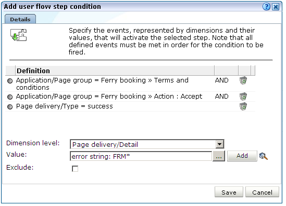Delete the Terms and conditions definition row
The width and height of the screenshot is (286, 206).
click(243, 80)
